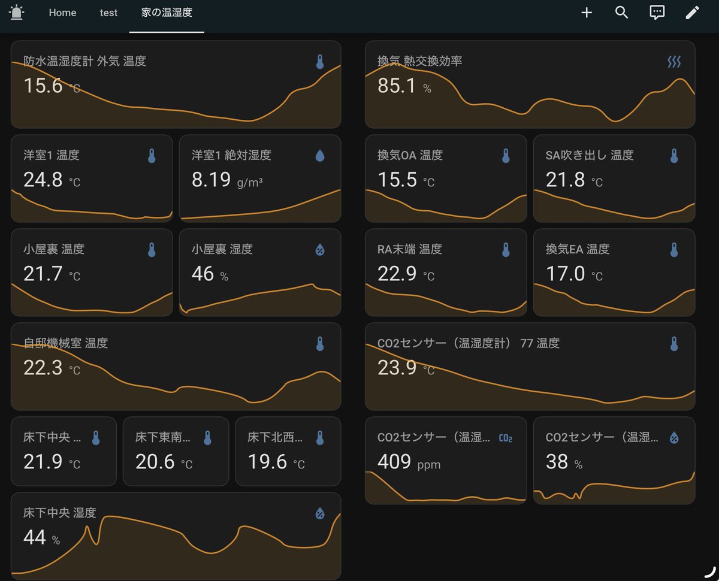Click the 8.19 g/m³ value
The height and width of the screenshot is (581, 719).
pos(227,180)
